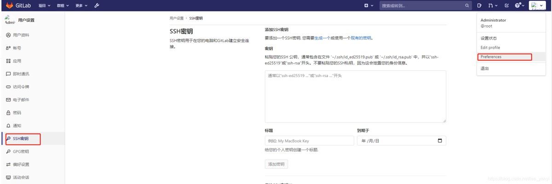Focus the 到期于 date field
Screen dimensions: 552x184
[401, 141]
